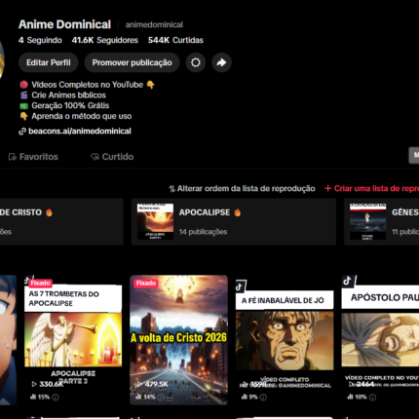Viewport: 419px width, 419px height.
Task: Open the DE CRISTO playlist card
Action: pyautogui.click(x=61, y=222)
